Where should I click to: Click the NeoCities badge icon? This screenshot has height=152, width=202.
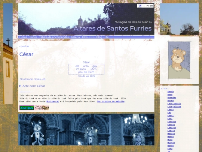(27, 108)
